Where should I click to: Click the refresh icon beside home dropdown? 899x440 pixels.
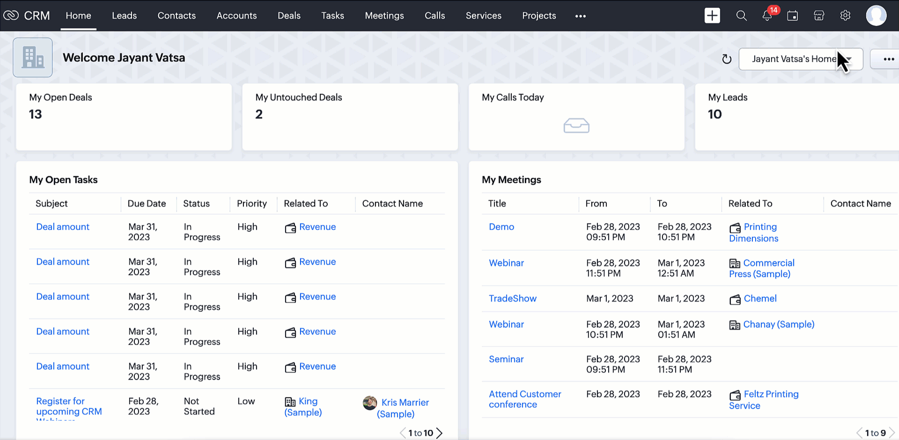[726, 59]
